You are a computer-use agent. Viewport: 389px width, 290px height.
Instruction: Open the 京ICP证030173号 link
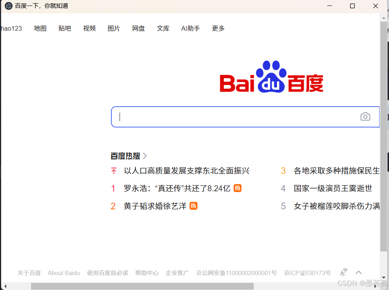pyautogui.click(x=307, y=273)
